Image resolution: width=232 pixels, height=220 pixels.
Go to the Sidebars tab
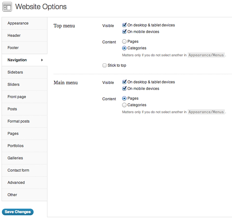point(15,72)
